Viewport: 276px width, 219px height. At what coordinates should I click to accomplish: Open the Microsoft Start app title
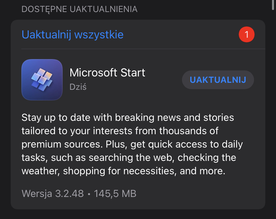coord(107,72)
